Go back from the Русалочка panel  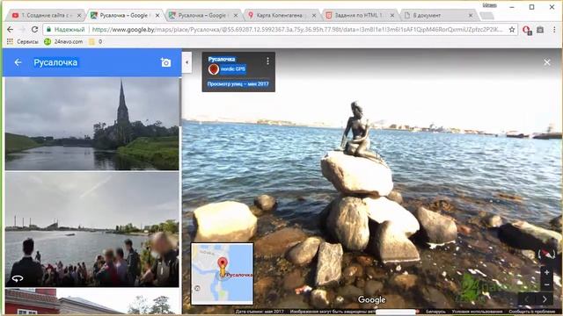[x=18, y=62]
